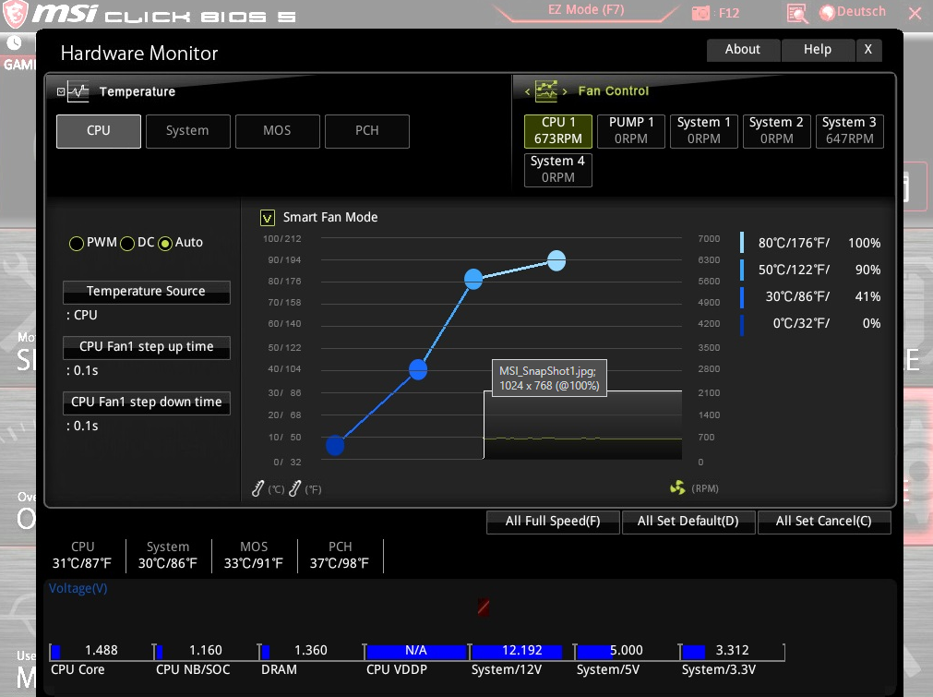Image resolution: width=933 pixels, height=697 pixels.
Task: Open the Temperature Source selector
Action: tap(147, 292)
